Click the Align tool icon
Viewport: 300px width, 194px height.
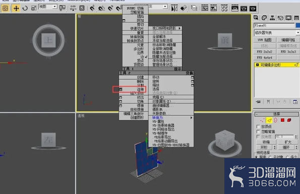(184, 8)
